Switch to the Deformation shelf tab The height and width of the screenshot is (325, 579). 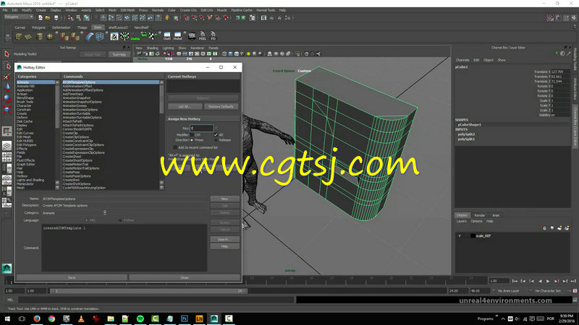61,27
